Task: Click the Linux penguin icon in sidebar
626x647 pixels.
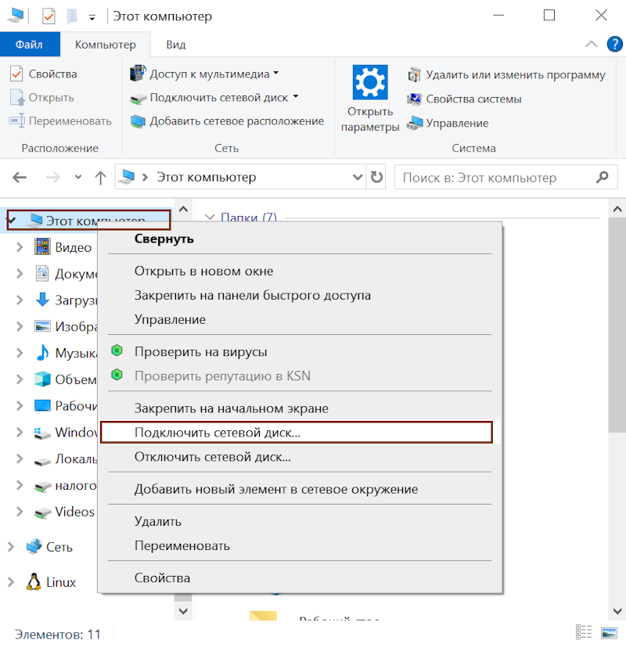Action: tap(34, 582)
